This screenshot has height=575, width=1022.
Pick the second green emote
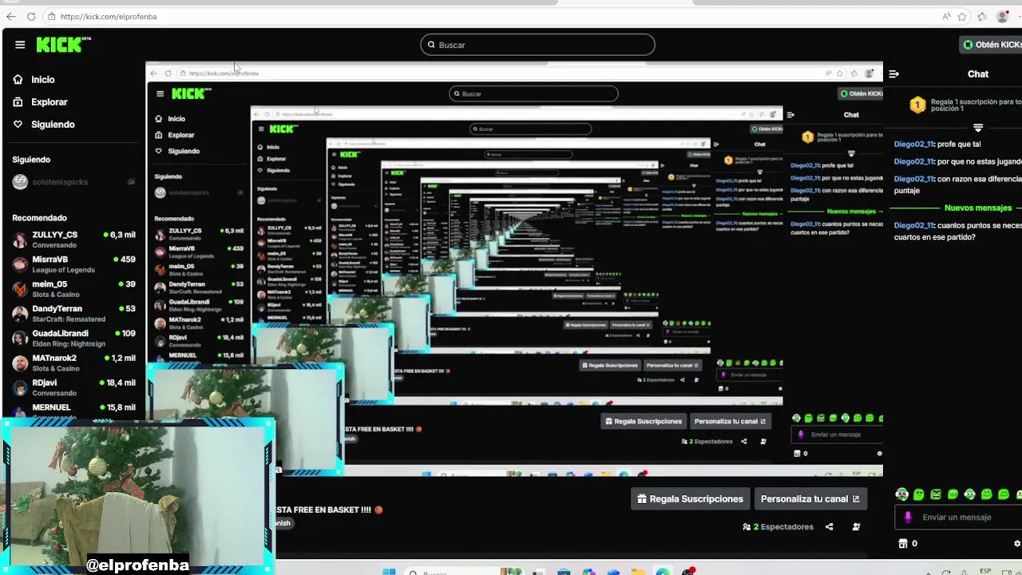pyautogui.click(x=919, y=494)
